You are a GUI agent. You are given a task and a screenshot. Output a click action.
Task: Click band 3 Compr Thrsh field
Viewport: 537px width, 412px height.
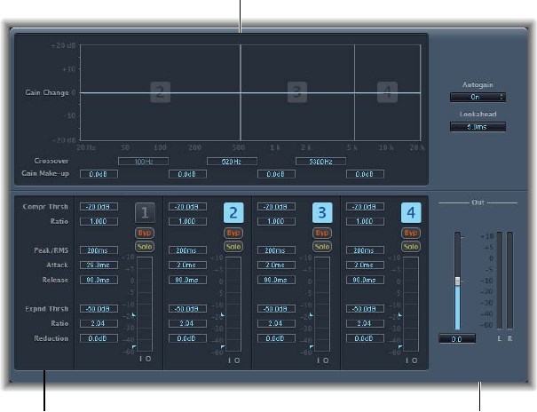point(276,207)
